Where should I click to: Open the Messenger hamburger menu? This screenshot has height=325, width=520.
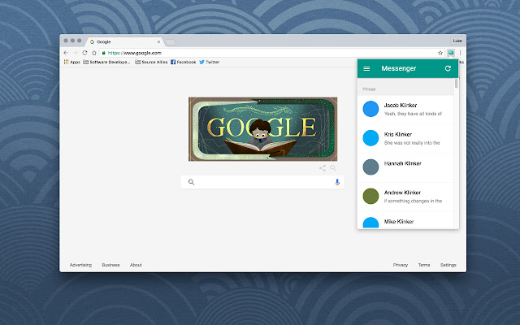366,69
